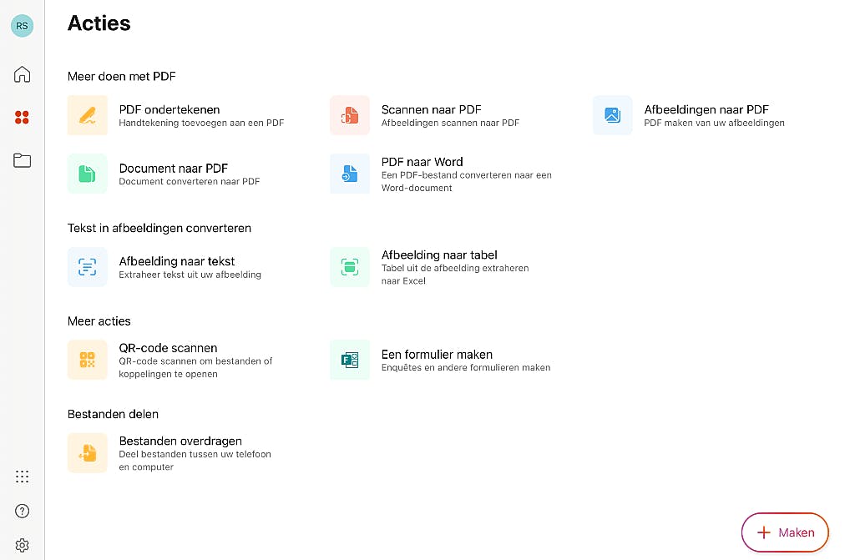Go to Home in the sidebar
The image size is (855, 560).
[x=23, y=74]
